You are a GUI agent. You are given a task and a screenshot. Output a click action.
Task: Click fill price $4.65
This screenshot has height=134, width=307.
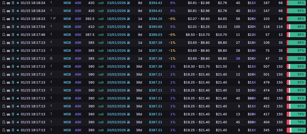coord(222,19)
